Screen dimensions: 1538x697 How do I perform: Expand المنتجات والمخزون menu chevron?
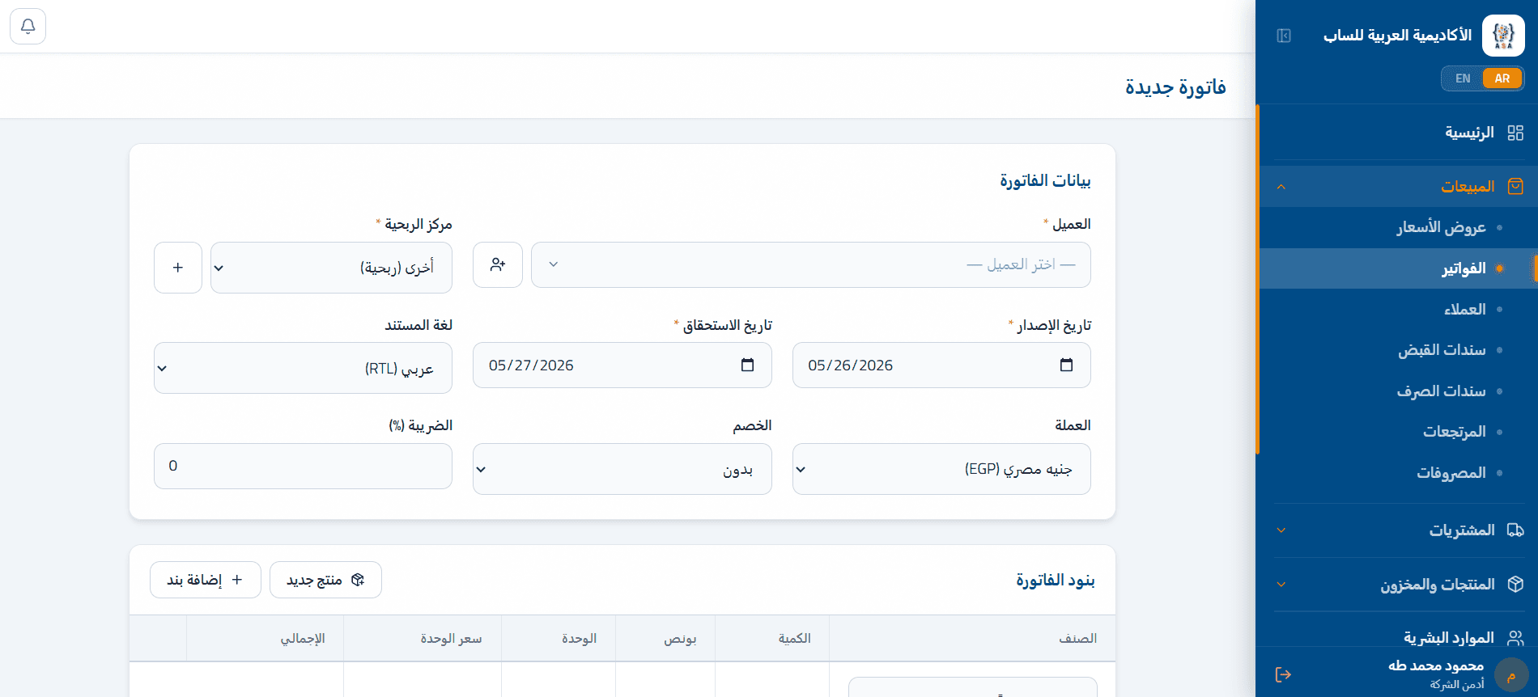coord(1281,585)
